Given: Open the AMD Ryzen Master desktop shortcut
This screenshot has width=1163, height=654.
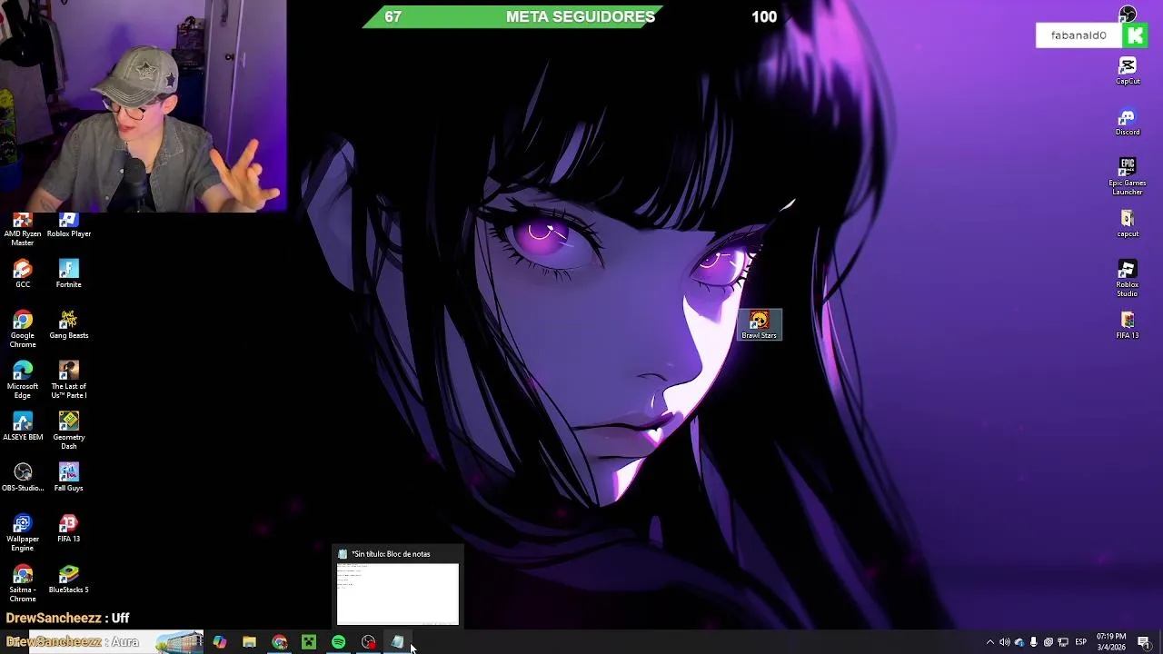Looking at the screenshot, I should coord(23,230).
